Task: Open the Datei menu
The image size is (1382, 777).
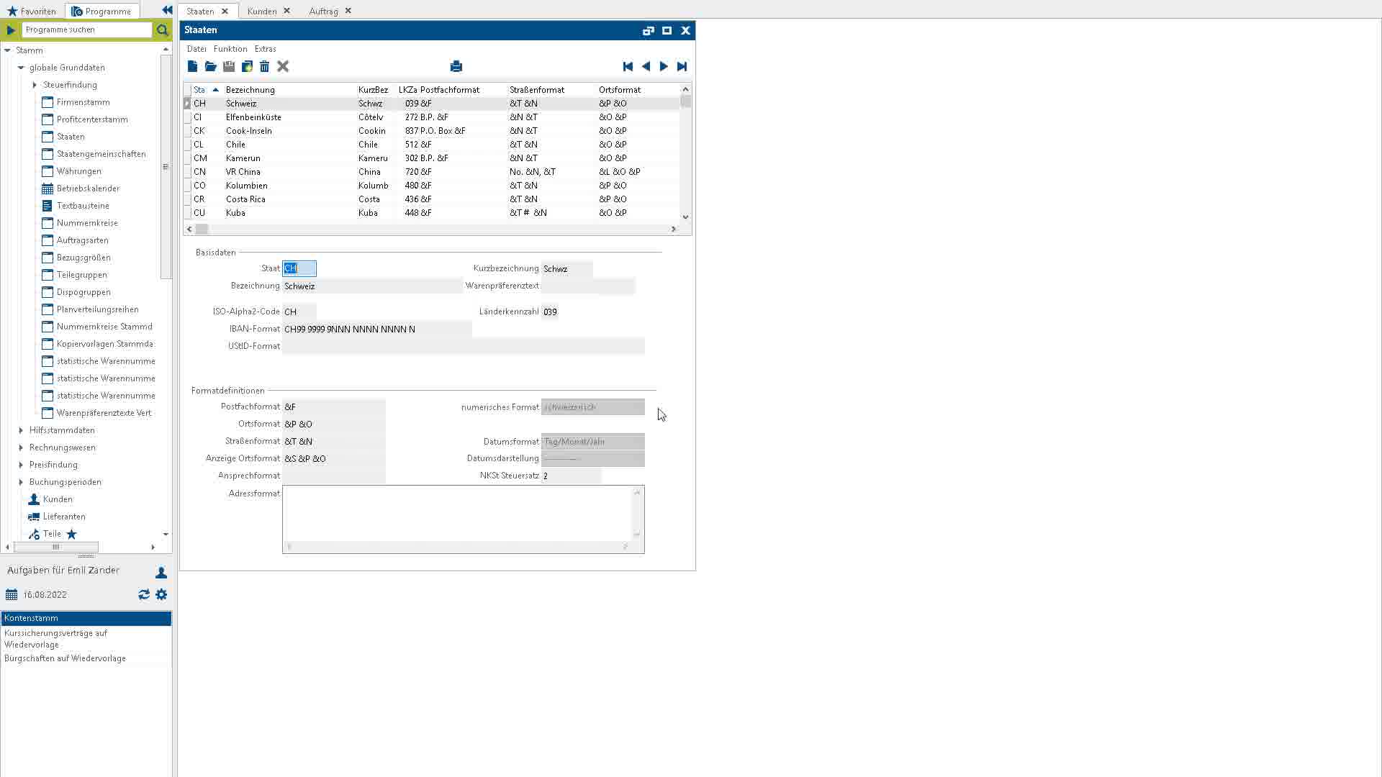Action: point(197,49)
